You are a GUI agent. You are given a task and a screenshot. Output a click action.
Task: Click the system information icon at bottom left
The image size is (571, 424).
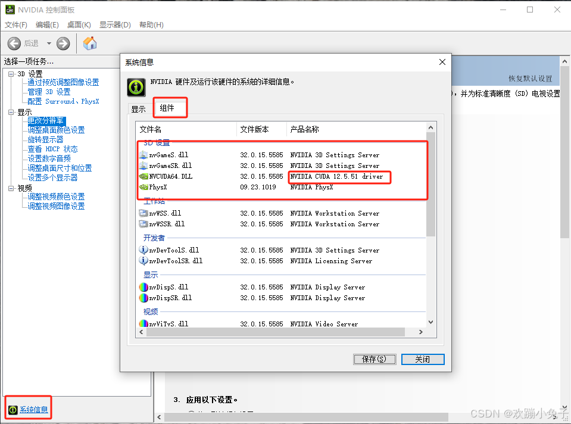[13, 410]
